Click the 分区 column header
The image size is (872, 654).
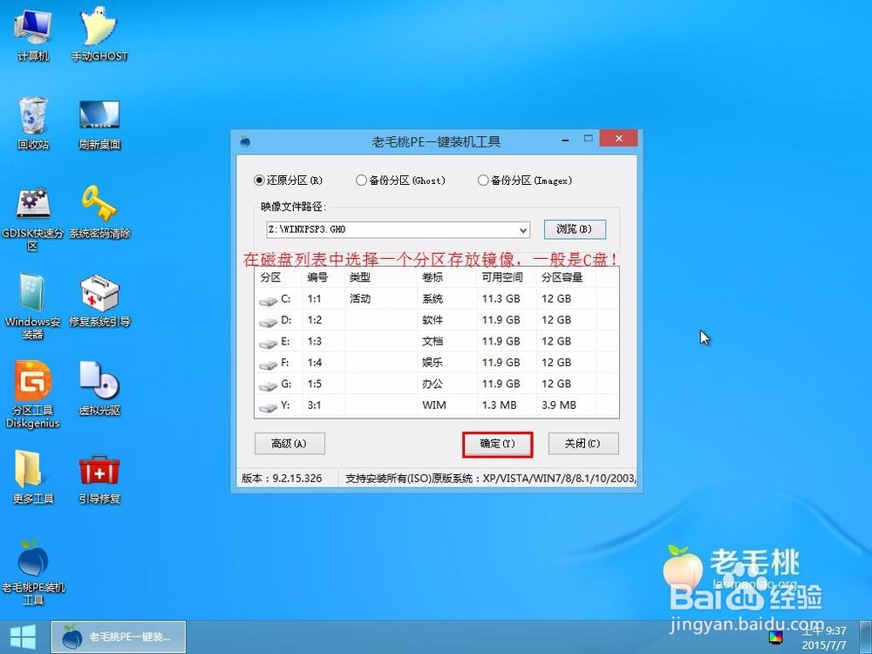click(x=279, y=277)
